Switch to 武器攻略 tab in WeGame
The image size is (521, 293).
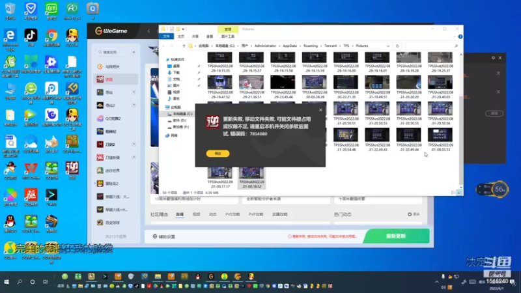point(280,215)
